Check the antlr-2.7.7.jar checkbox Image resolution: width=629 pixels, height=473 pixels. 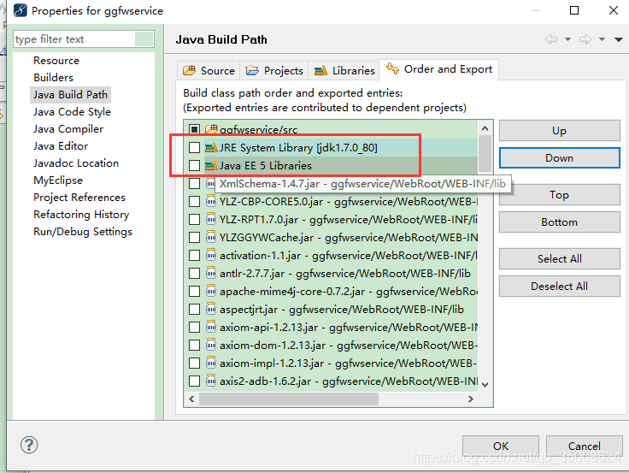[x=194, y=273]
